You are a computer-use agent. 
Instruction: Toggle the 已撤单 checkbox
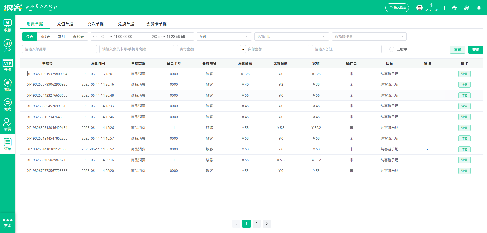click(x=392, y=49)
